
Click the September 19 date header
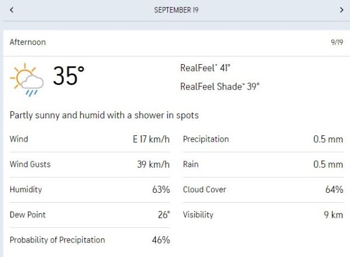pyautogui.click(x=175, y=10)
